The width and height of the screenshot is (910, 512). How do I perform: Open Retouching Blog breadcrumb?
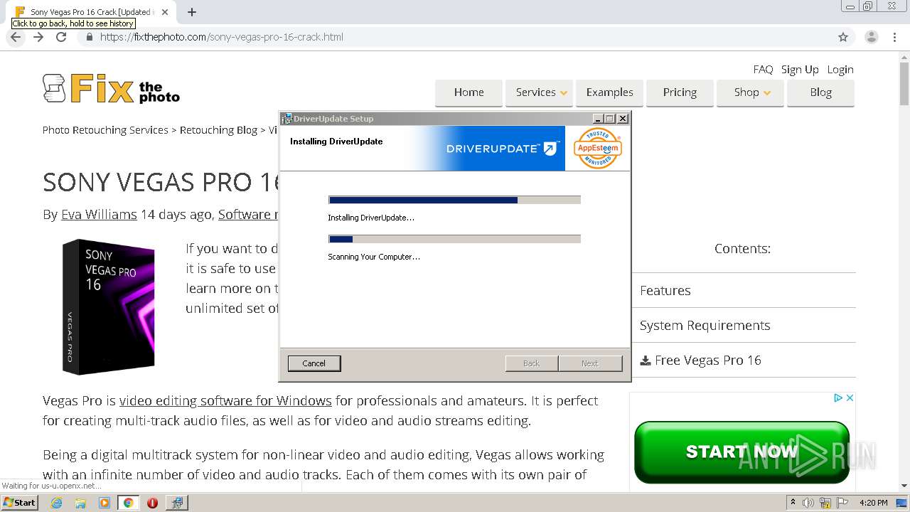[x=218, y=130]
